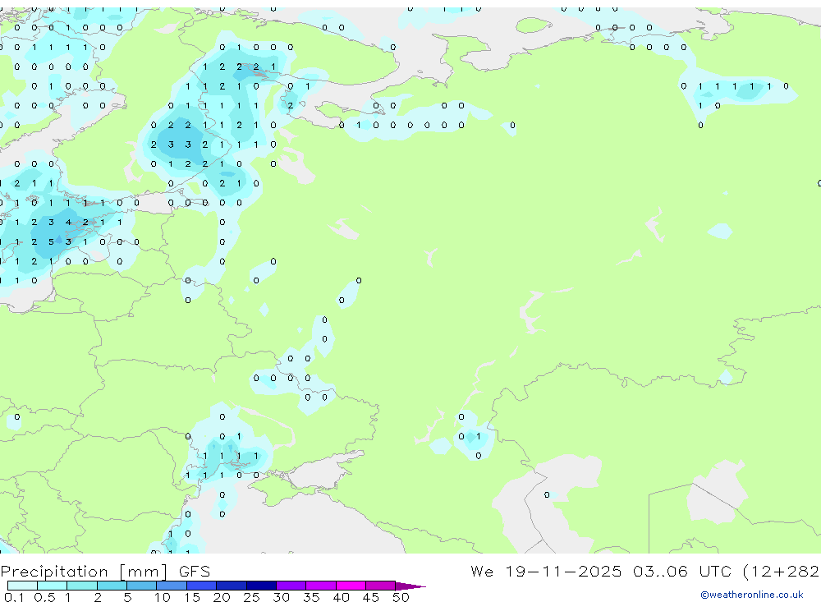The height and width of the screenshot is (602, 821).
Task: Click the 30–35 mm violet swatch
Action: coord(291,586)
